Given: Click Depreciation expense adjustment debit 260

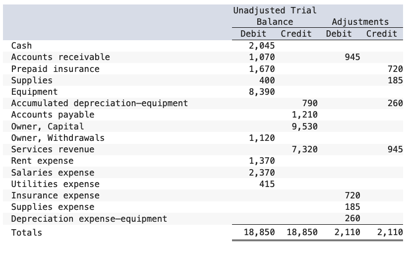Looking at the screenshot, I should tap(352, 218).
